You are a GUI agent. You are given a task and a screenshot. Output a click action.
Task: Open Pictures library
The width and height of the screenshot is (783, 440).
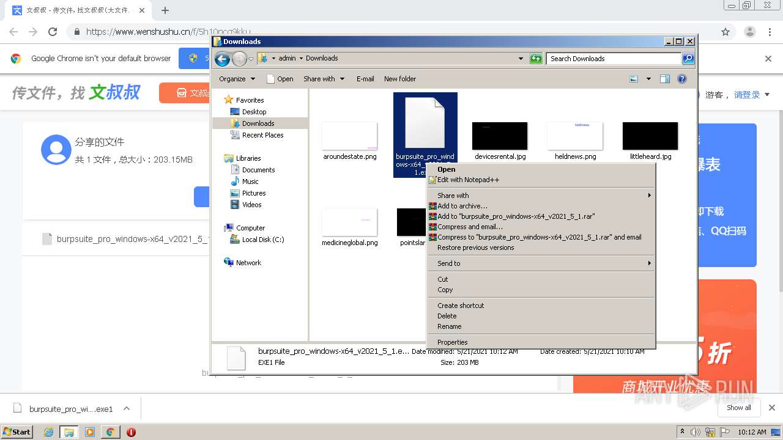(x=254, y=193)
